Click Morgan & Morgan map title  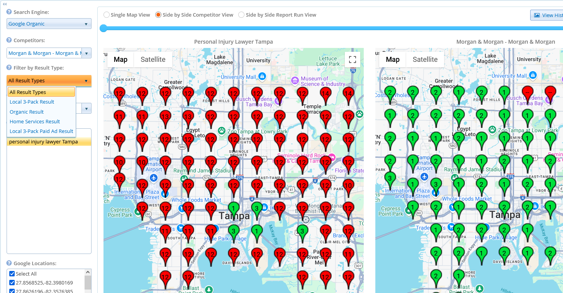click(505, 42)
